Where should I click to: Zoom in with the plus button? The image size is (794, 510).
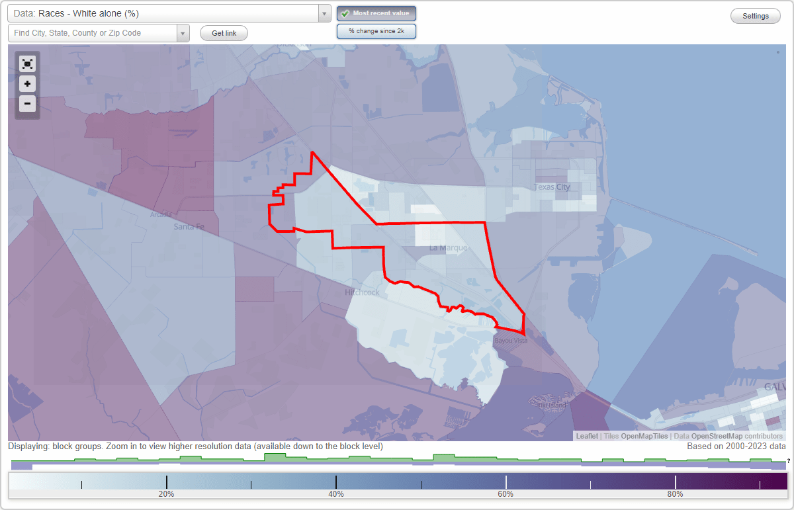click(x=27, y=84)
